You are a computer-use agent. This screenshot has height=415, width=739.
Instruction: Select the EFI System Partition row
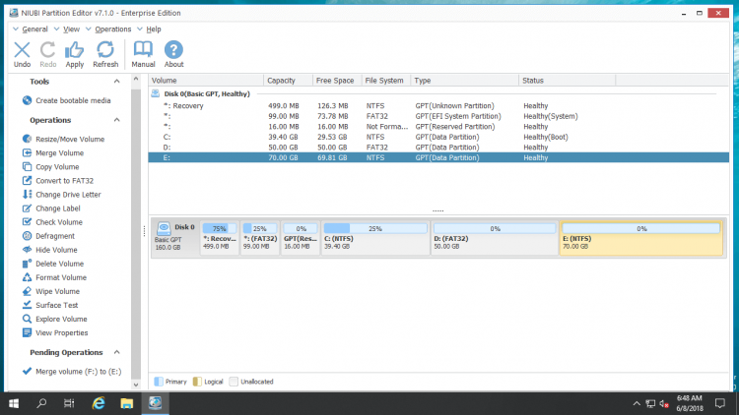pyautogui.click(x=438, y=116)
